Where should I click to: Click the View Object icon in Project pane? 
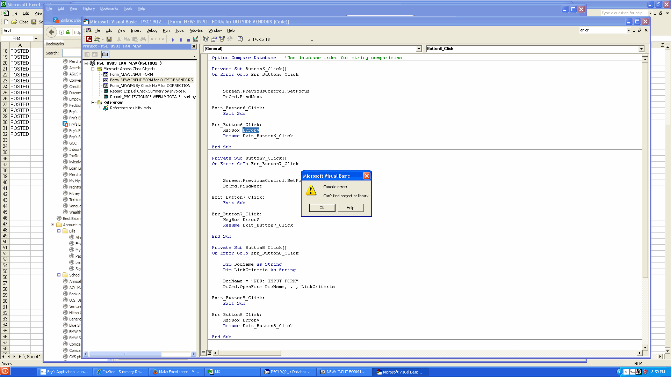pyautogui.click(x=95, y=54)
